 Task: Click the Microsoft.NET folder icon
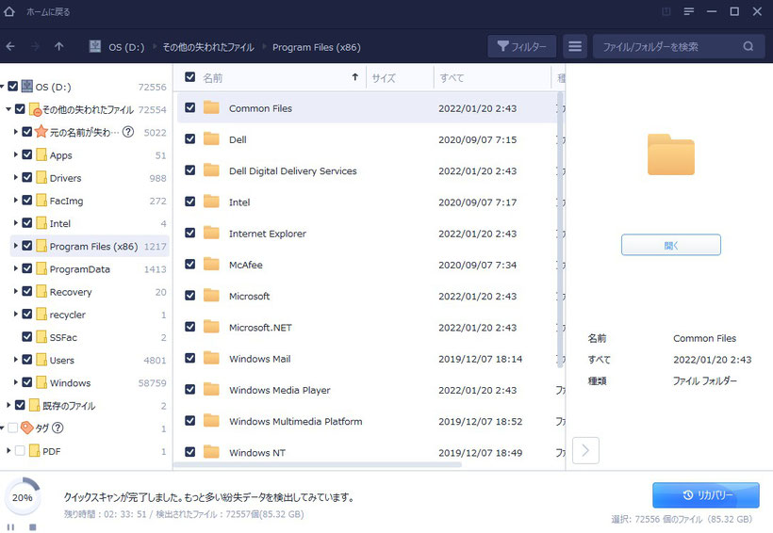click(211, 327)
